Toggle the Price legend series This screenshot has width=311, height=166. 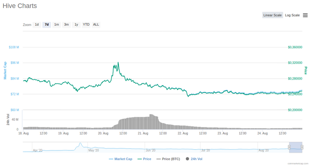pos(144,159)
